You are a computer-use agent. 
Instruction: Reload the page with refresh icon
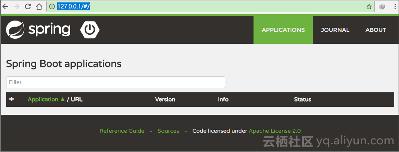point(28,6)
